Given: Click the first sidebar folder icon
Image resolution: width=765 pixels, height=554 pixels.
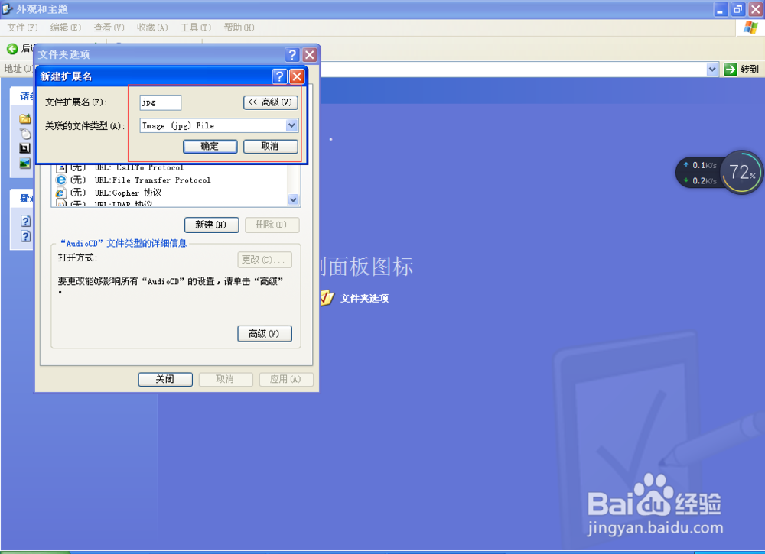Looking at the screenshot, I should [25, 119].
